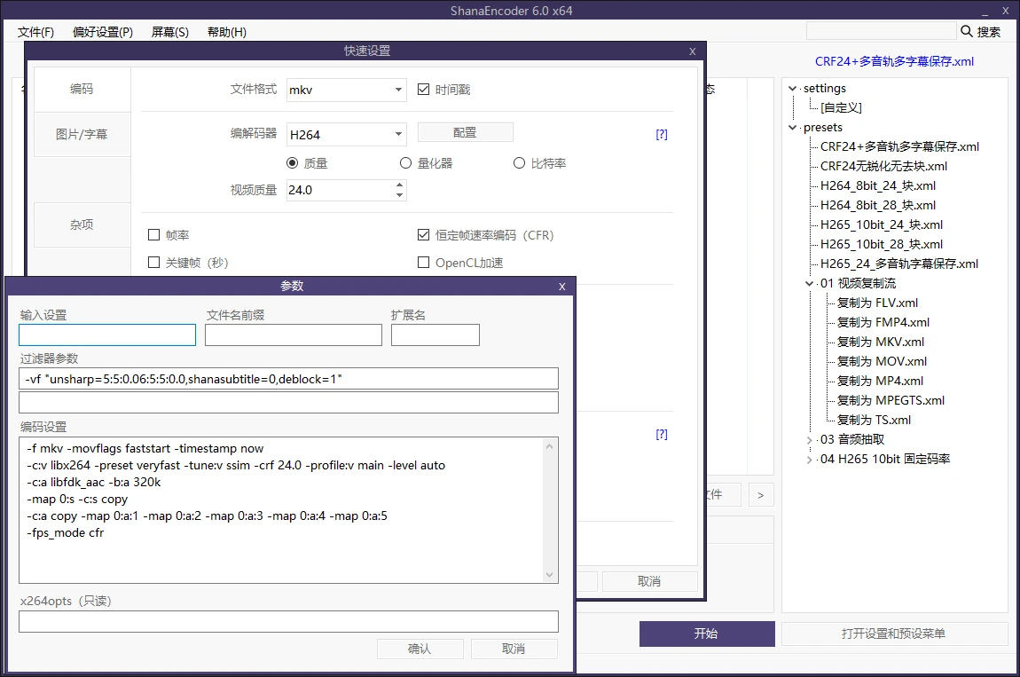Click the lower [?] help link
The image size is (1020, 677).
click(662, 434)
